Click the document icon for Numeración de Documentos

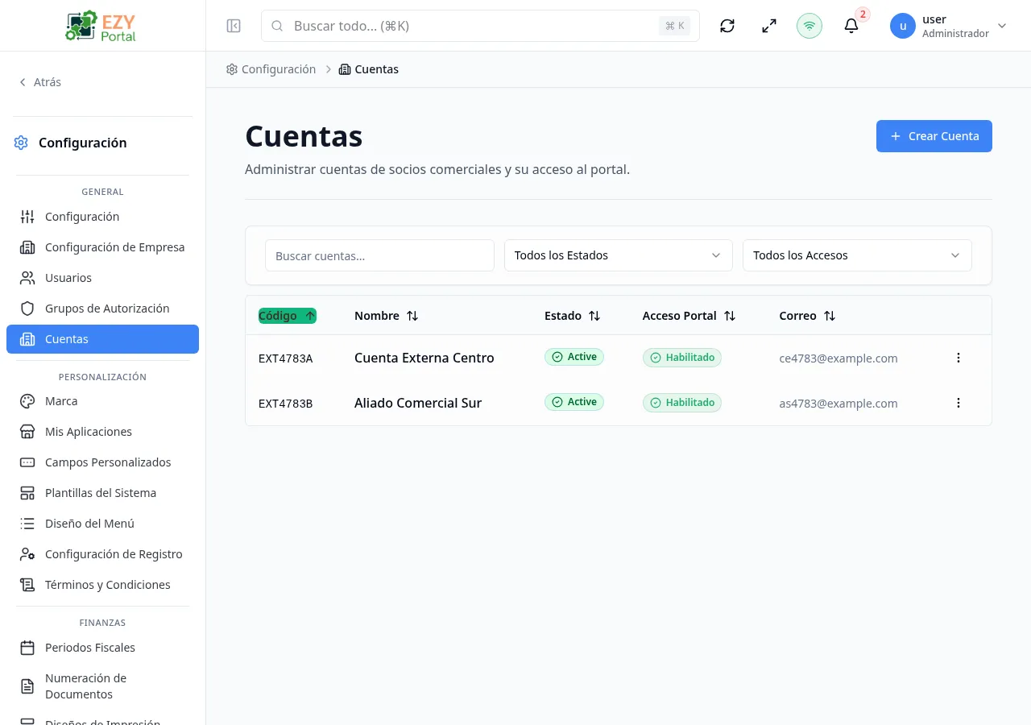(27, 686)
